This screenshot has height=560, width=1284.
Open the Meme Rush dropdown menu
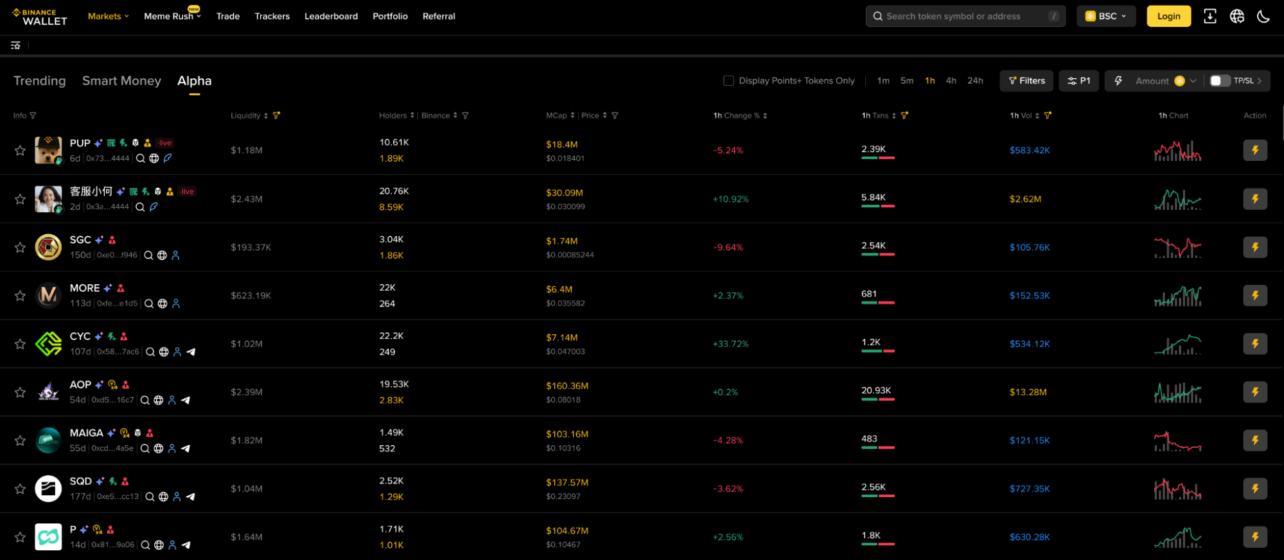pos(172,16)
